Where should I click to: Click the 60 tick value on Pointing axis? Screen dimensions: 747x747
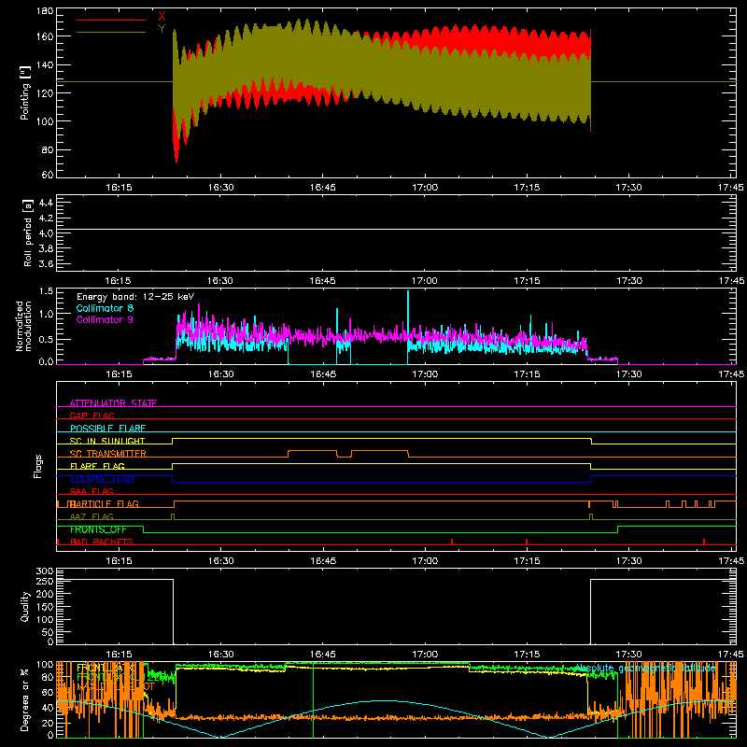(x=48, y=175)
